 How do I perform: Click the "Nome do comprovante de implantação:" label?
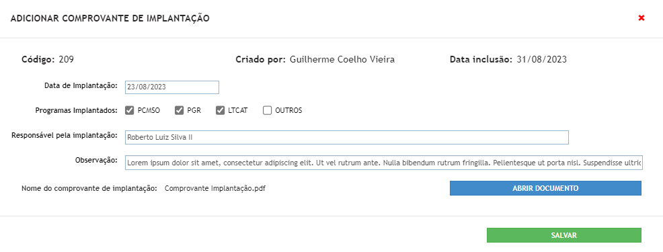pyautogui.click(x=89, y=189)
